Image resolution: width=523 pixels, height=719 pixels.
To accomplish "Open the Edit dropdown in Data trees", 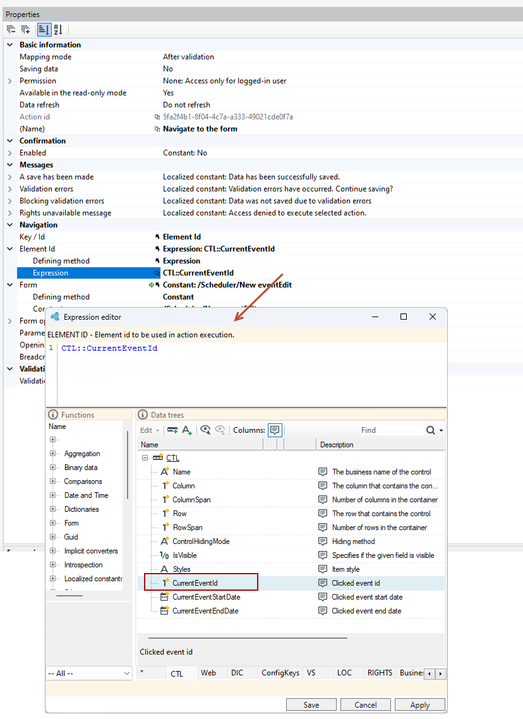I will tap(150, 430).
